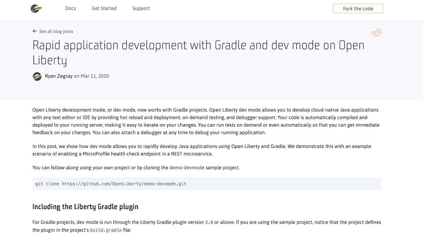Open the Docs menu item
Viewport: 423px width, 238px height.
[70, 8]
